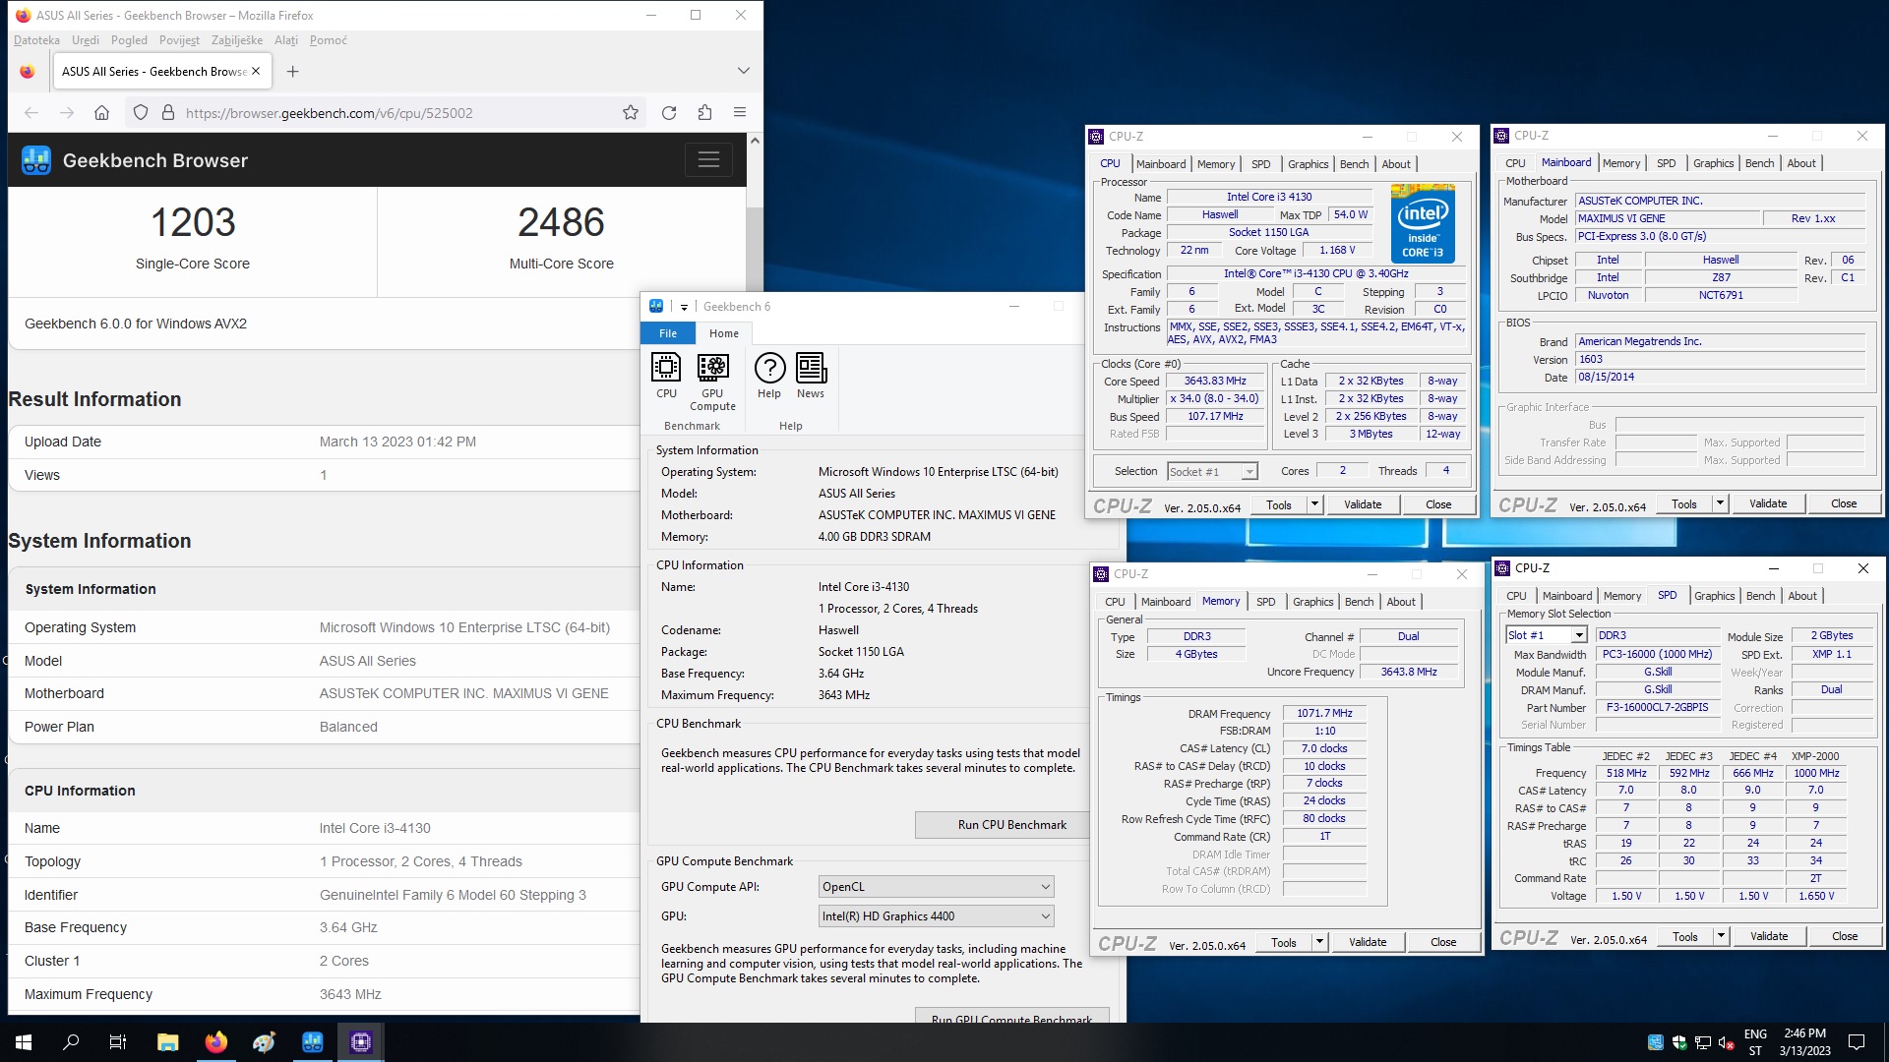Screen dimensions: 1889x1062
Task: Click the PC3-16000 max bandwidth value
Action: coord(1657,654)
